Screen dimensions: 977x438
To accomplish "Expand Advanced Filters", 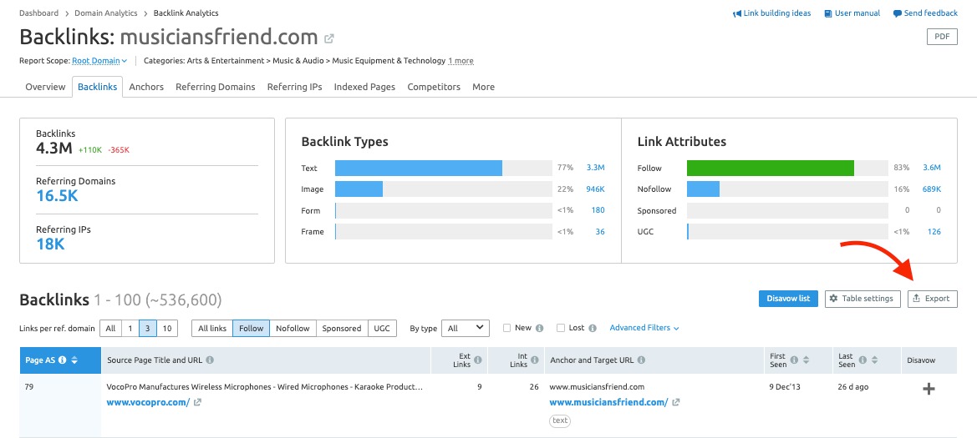I will (x=644, y=328).
